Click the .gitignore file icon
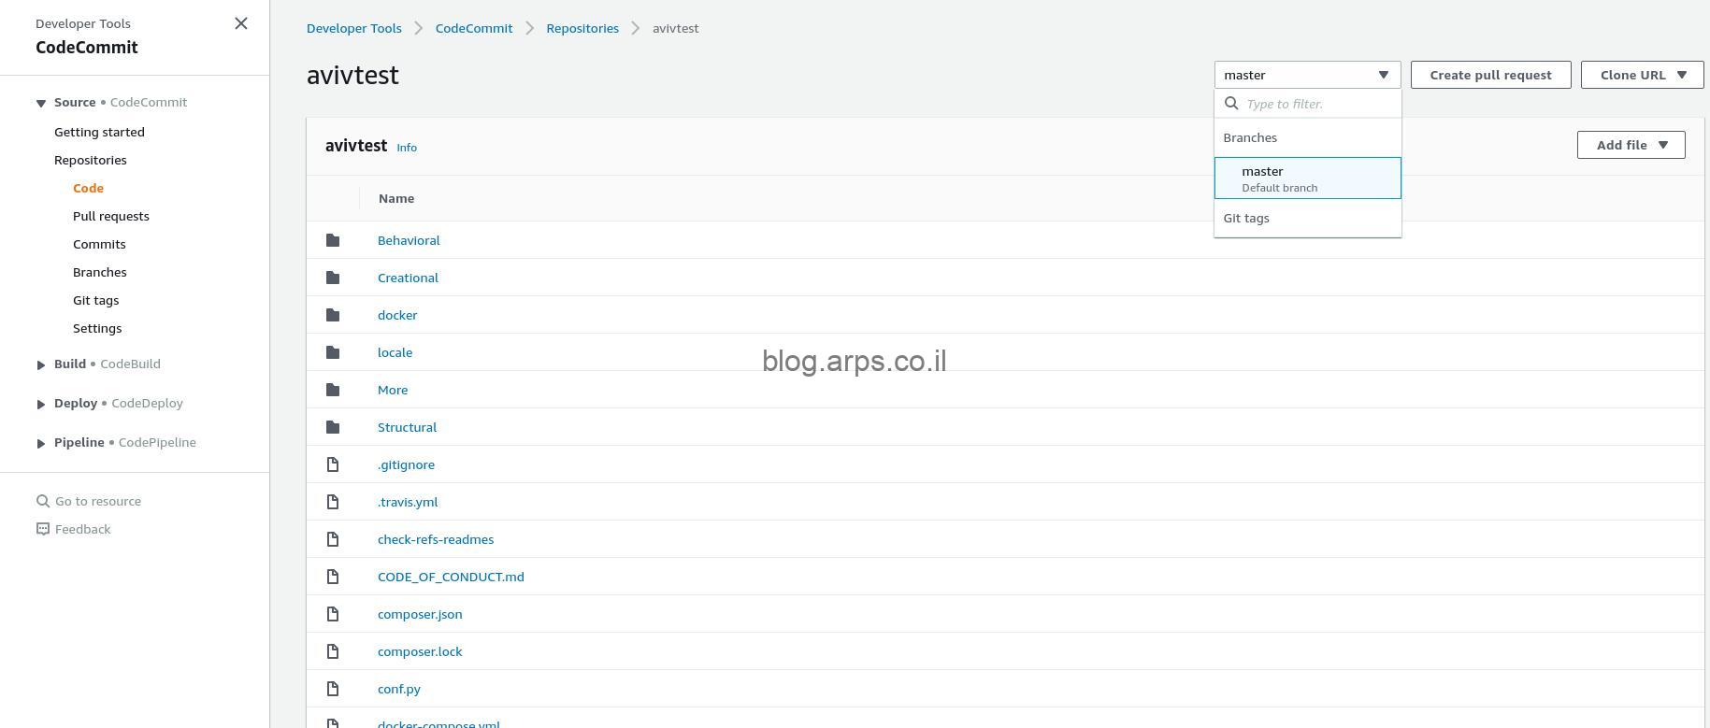1710x728 pixels. 333,464
